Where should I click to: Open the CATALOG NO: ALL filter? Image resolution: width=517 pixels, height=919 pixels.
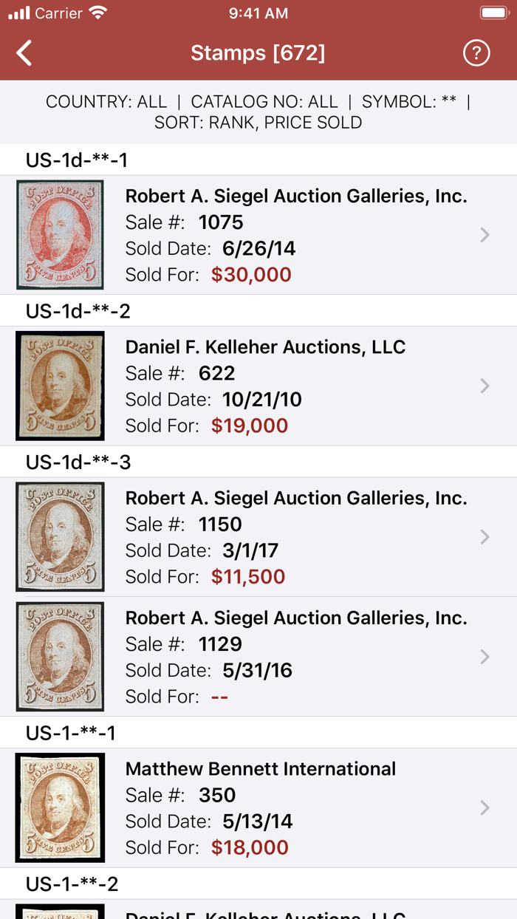tap(264, 102)
